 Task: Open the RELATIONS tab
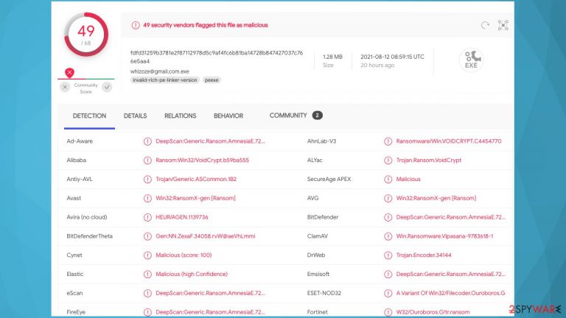coord(180,116)
